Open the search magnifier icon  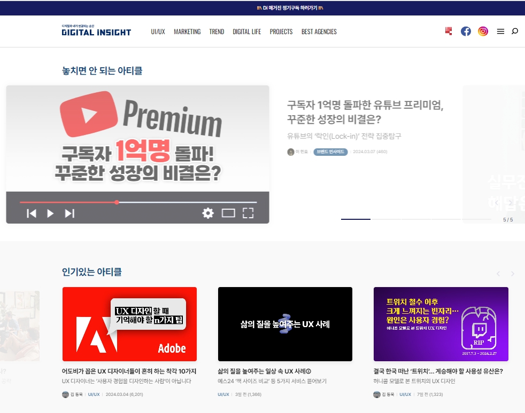point(514,31)
